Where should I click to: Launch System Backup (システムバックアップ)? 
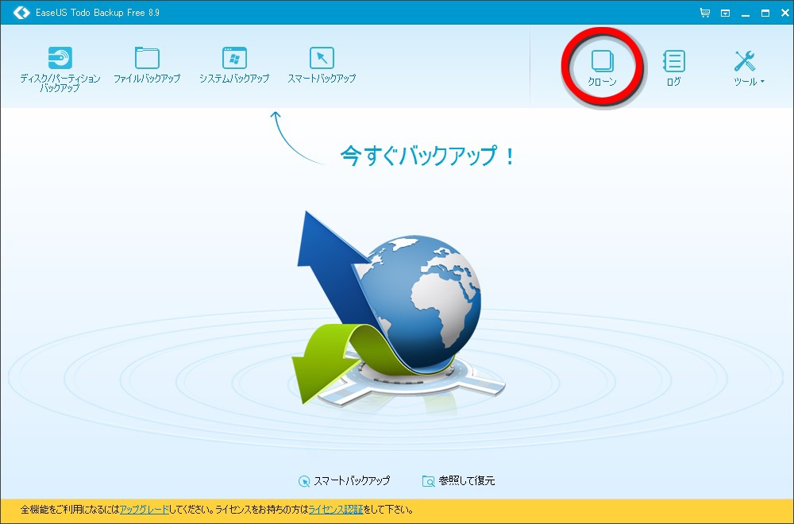tap(234, 65)
